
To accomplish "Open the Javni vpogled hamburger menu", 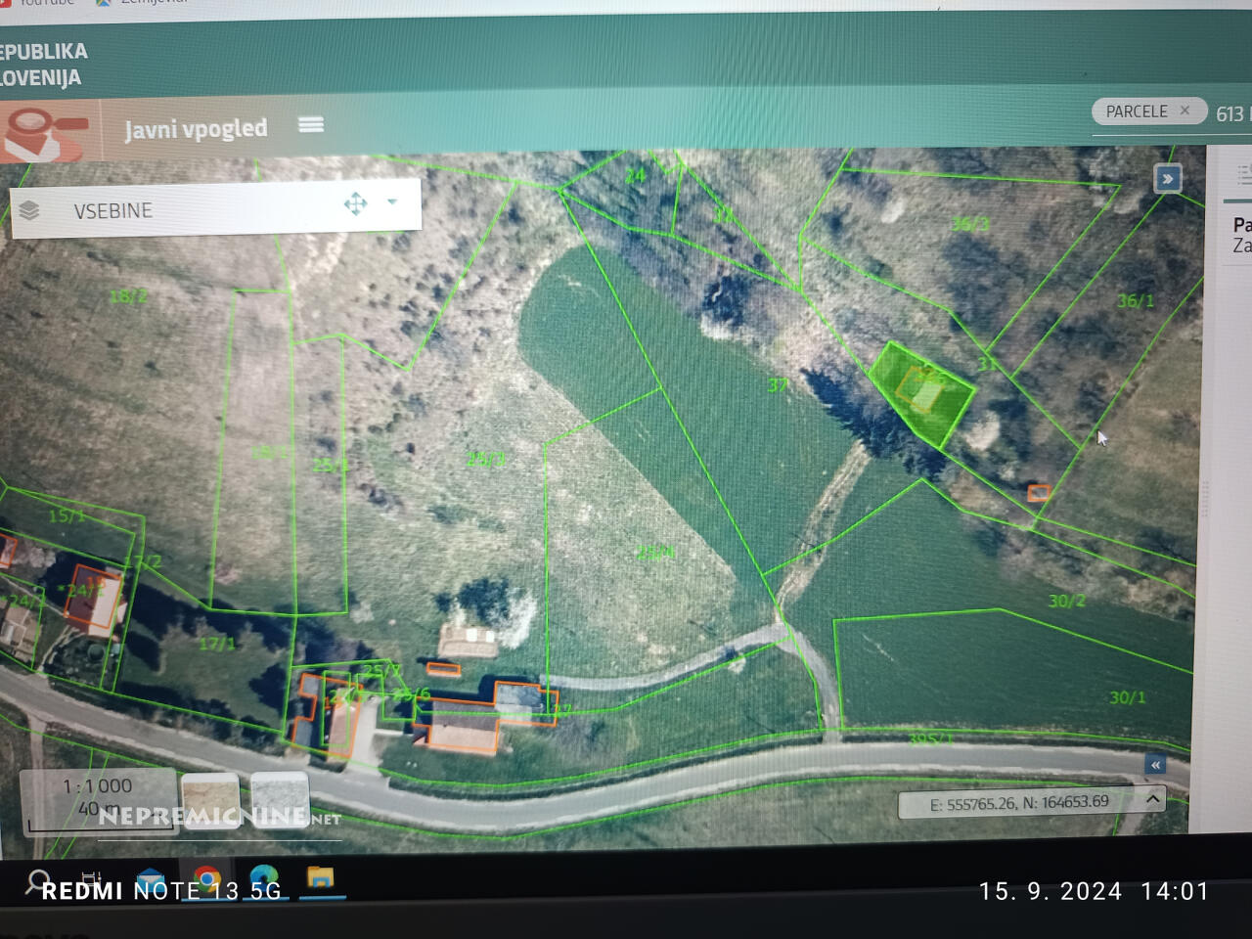I will [x=311, y=124].
